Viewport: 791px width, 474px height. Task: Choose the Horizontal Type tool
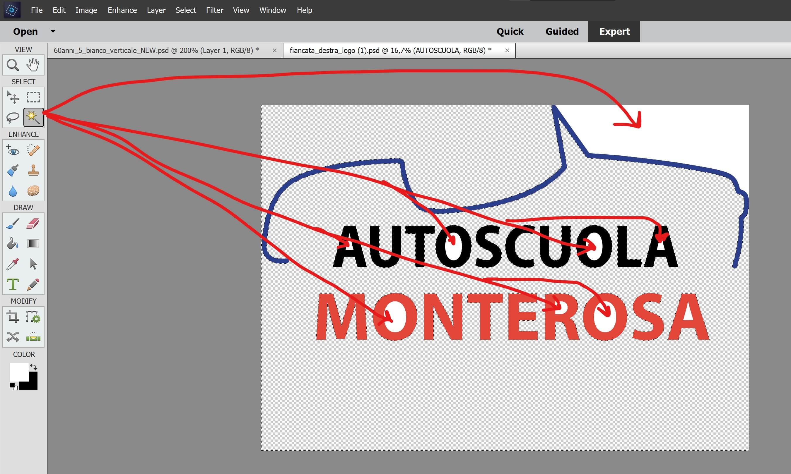[13, 284]
